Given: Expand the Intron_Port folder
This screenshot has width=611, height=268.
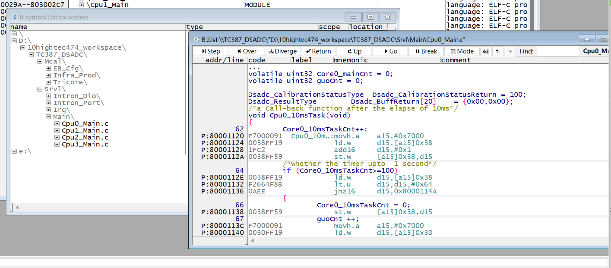Looking at the screenshot, I should 48,103.
